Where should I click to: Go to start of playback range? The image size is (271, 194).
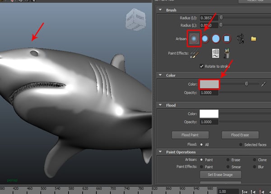pyautogui.click(x=244, y=192)
